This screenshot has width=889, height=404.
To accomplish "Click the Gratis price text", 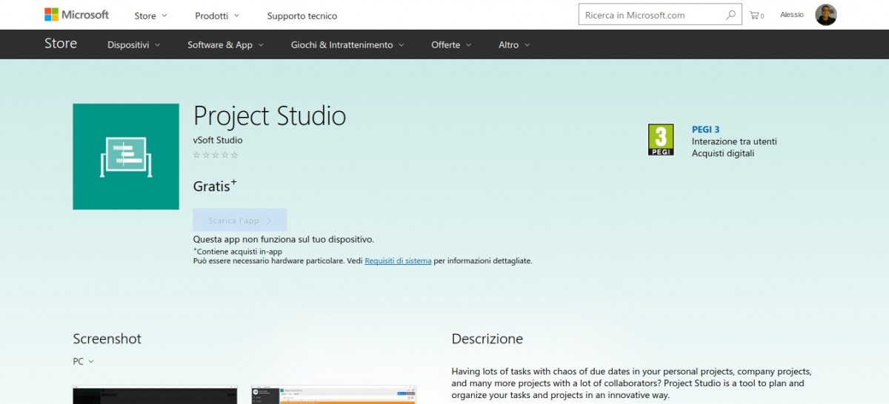I will [215, 186].
